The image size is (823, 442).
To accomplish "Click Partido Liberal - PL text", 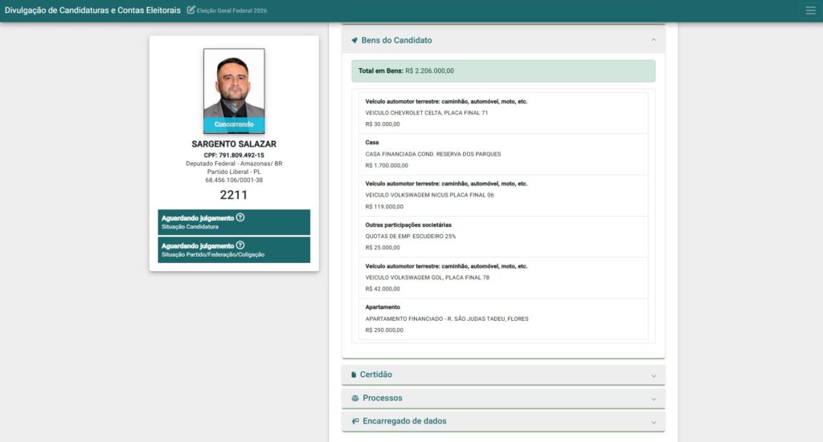I will tap(234, 172).
